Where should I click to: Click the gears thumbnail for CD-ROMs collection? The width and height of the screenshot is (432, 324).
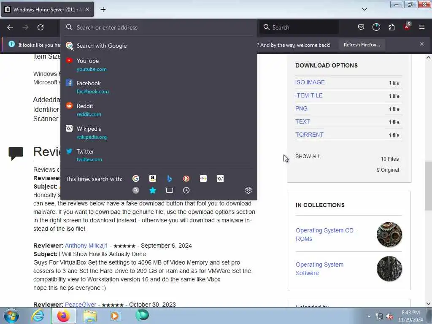click(x=389, y=235)
